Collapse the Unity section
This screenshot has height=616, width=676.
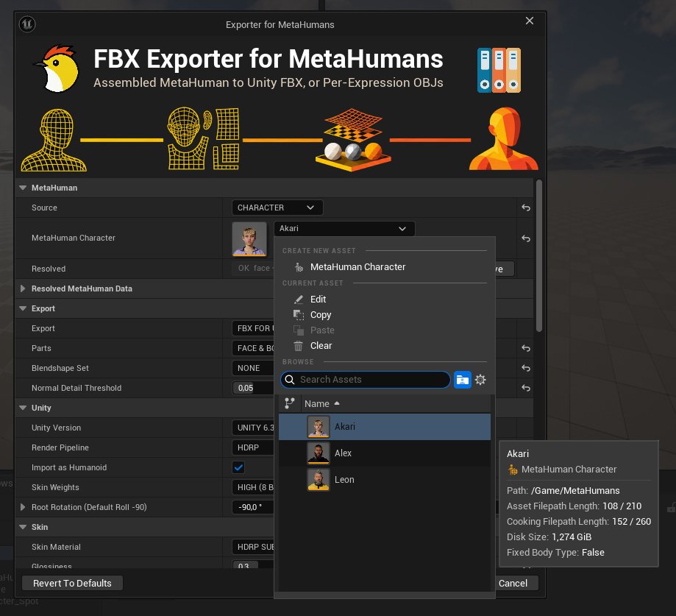23,408
